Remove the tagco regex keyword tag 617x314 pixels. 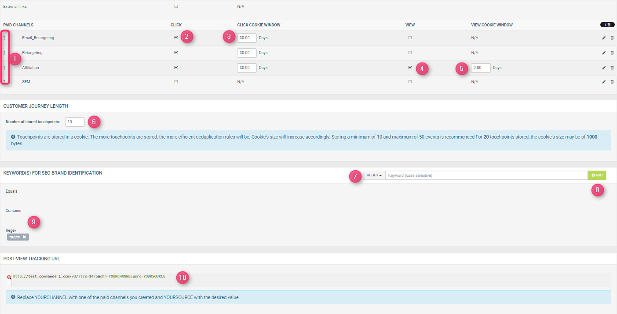(25, 237)
